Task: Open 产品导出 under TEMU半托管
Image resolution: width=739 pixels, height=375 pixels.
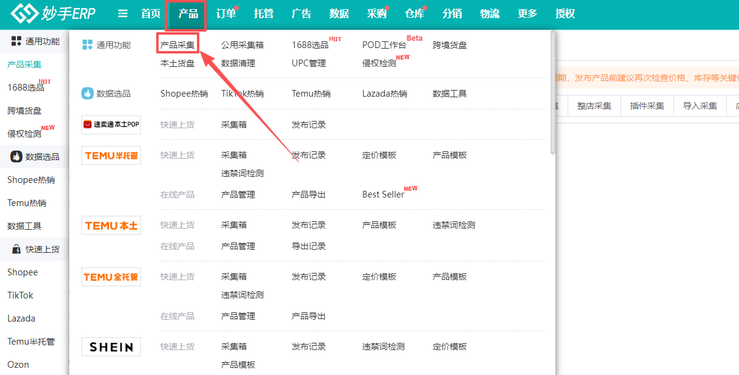Action: coord(309,194)
